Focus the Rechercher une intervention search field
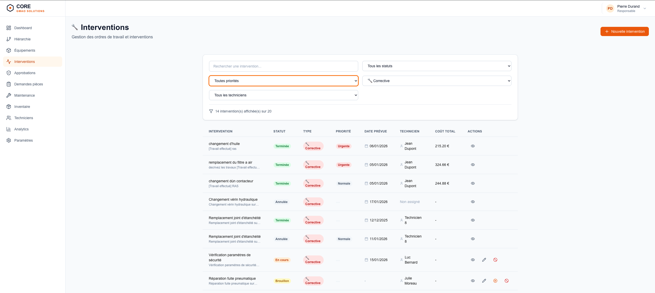Viewport: 655px width, 293px height. [x=283, y=66]
